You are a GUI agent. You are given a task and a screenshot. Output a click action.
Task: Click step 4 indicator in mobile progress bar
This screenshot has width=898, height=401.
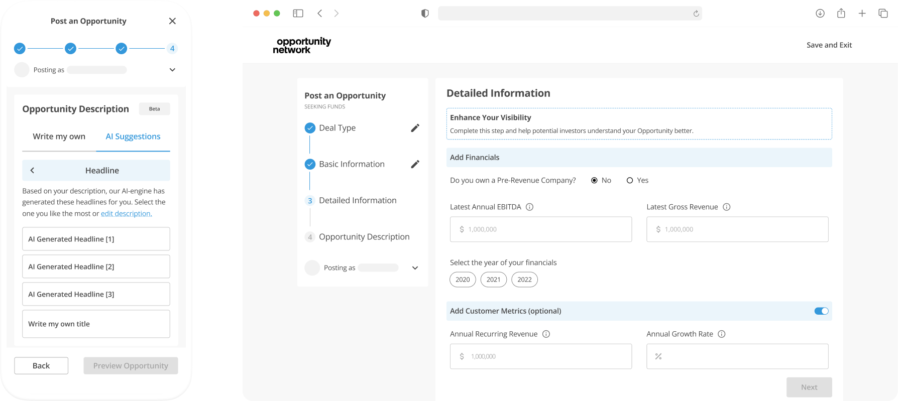tap(172, 49)
